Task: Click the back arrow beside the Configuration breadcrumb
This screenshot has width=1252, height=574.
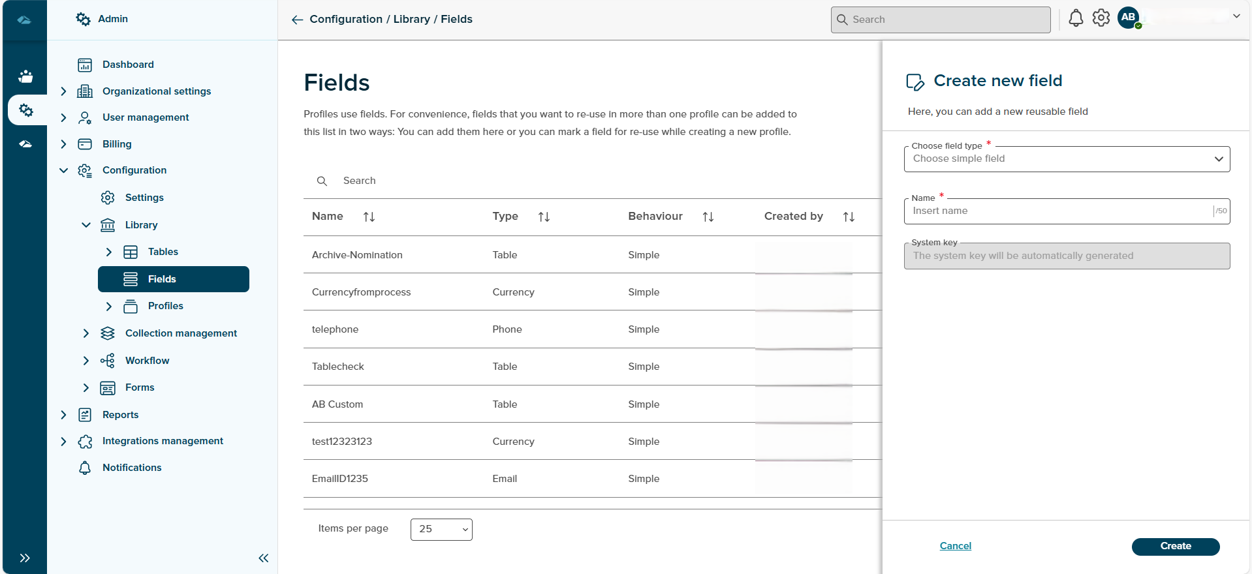Action: (x=297, y=20)
